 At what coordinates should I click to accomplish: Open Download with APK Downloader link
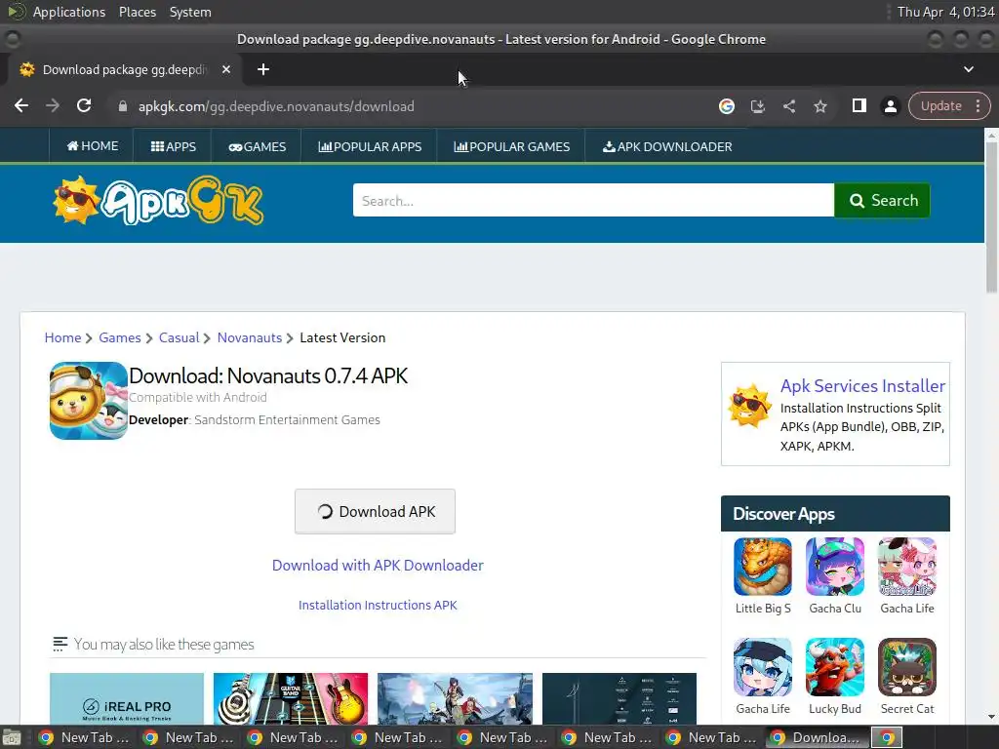tap(378, 565)
